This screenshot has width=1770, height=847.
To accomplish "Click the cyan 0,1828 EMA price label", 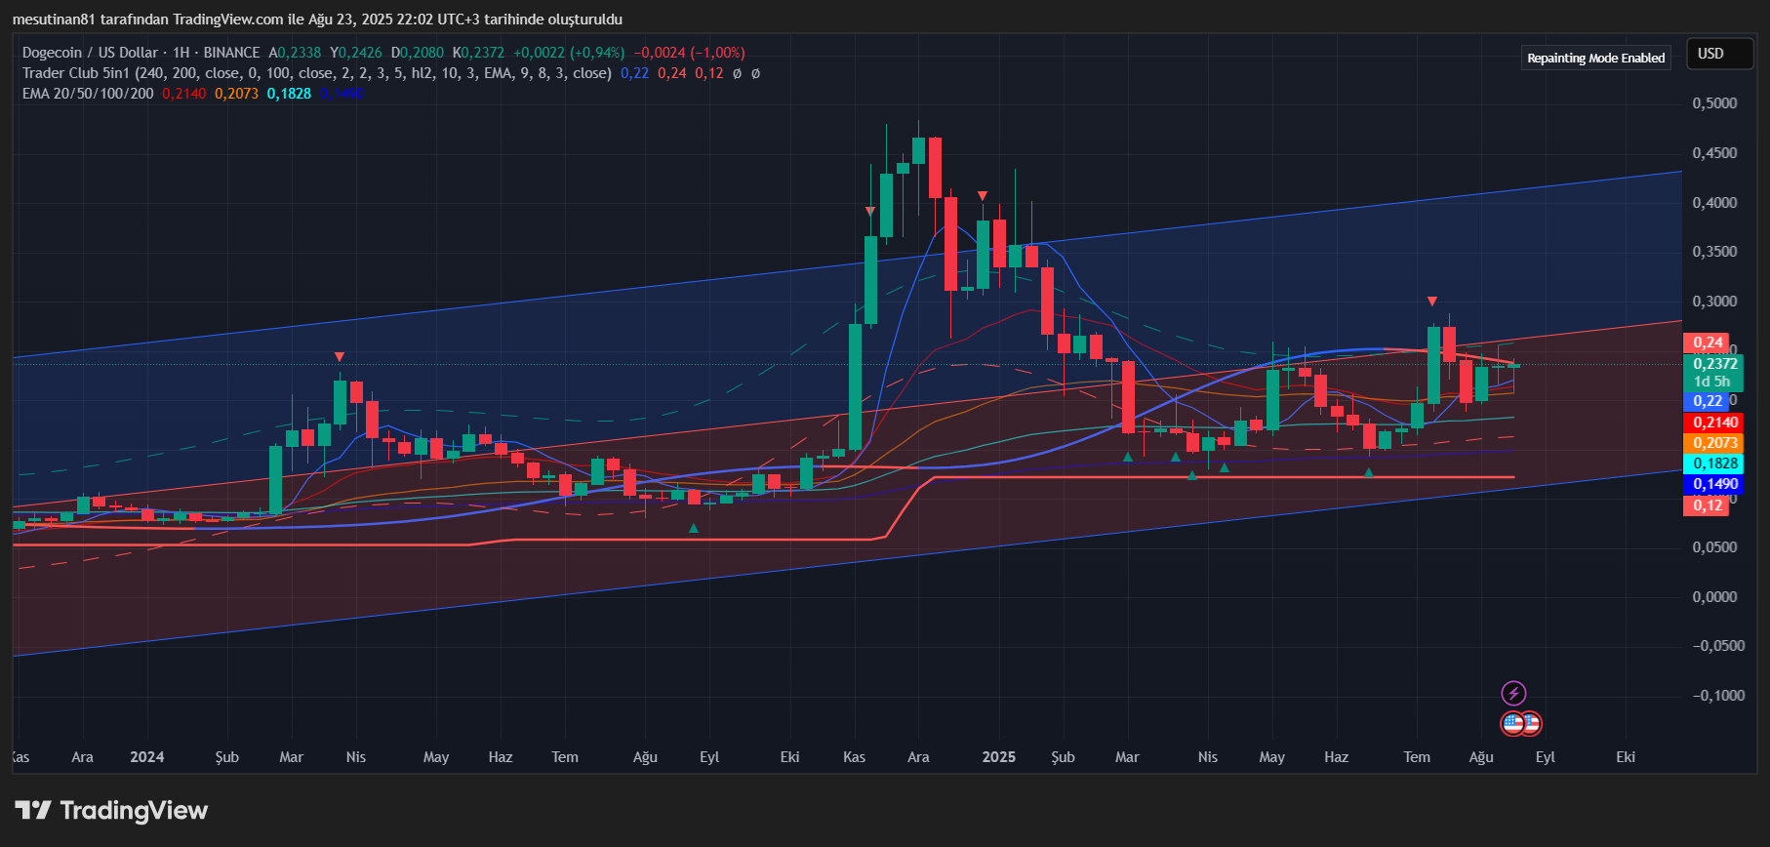I will [1714, 464].
